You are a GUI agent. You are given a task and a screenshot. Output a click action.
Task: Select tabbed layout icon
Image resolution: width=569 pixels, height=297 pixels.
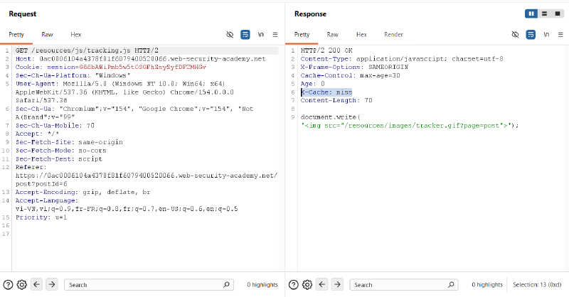[558, 13]
